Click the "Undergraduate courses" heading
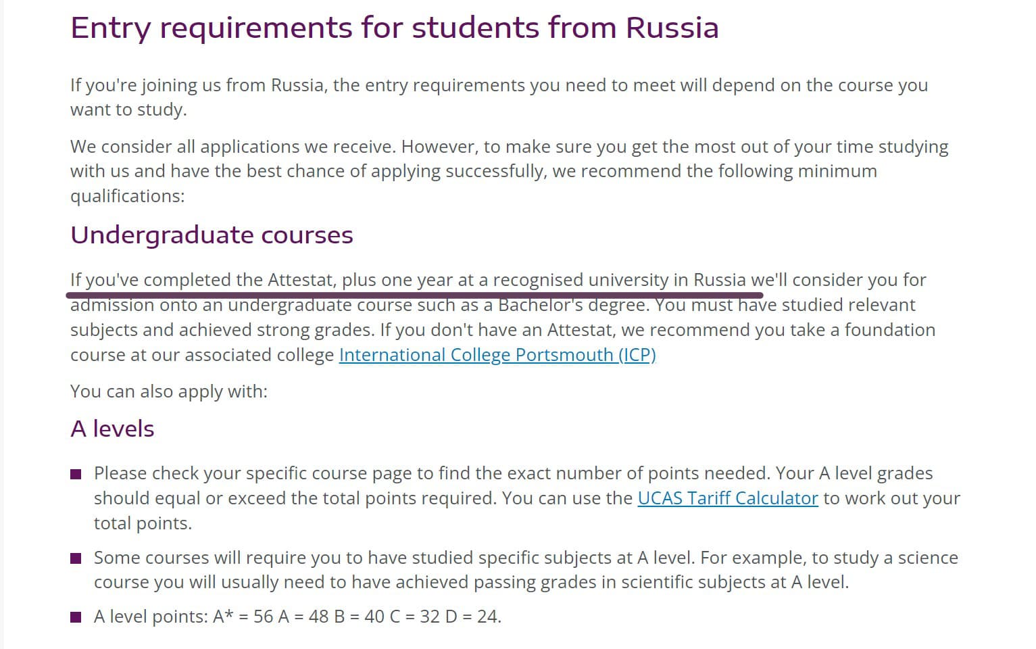The image size is (1036, 649). (212, 235)
